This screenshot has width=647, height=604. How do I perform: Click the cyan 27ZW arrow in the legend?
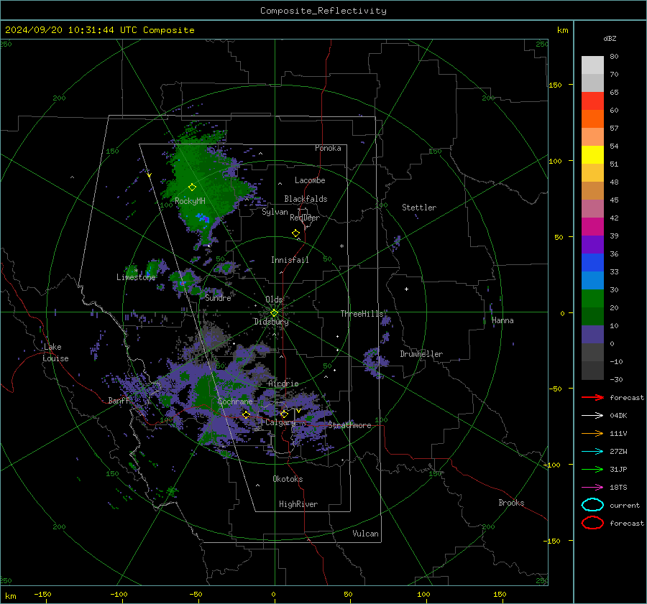(592, 452)
